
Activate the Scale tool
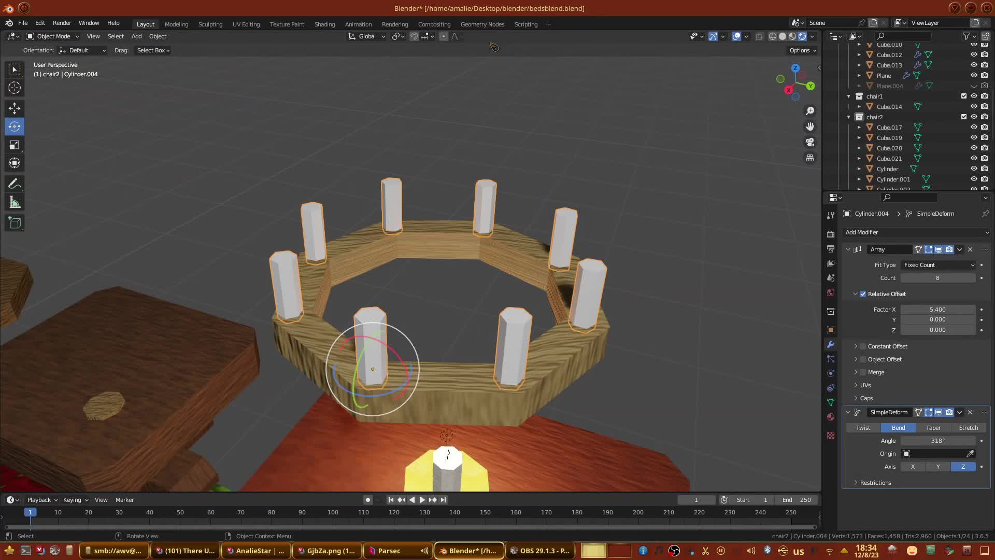point(15,145)
